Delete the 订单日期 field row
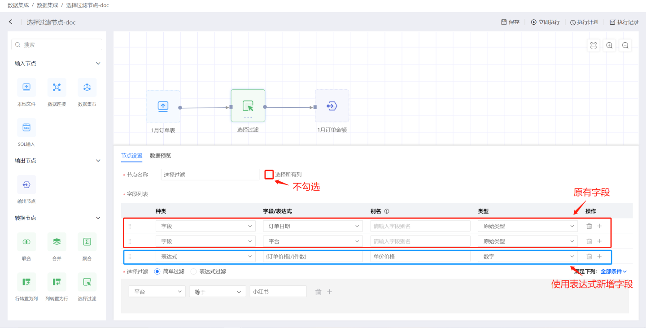Screen dimensions: 646x328 (589, 226)
